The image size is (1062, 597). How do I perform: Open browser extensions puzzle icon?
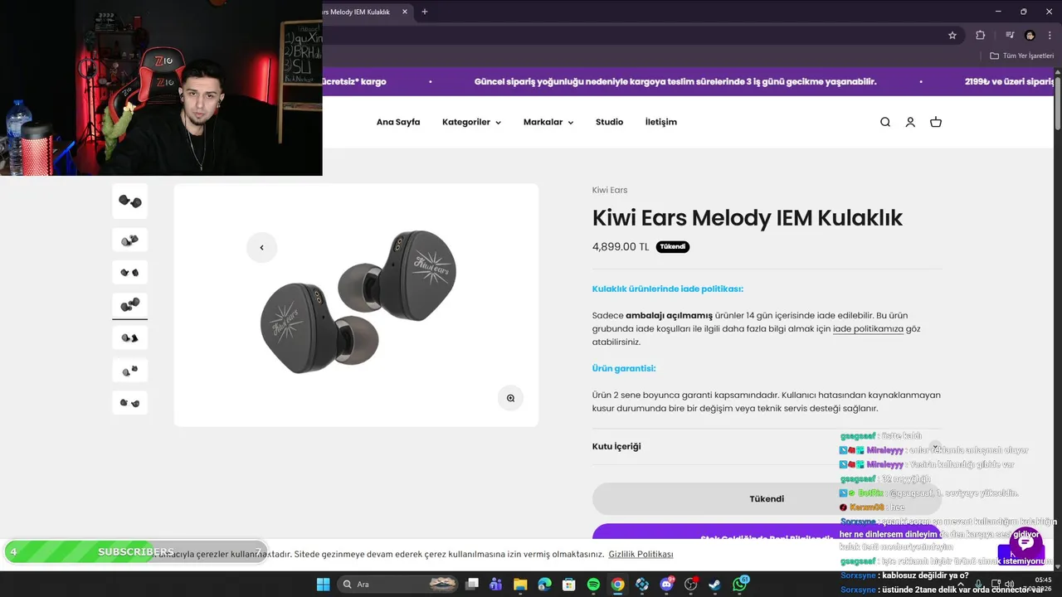click(981, 35)
